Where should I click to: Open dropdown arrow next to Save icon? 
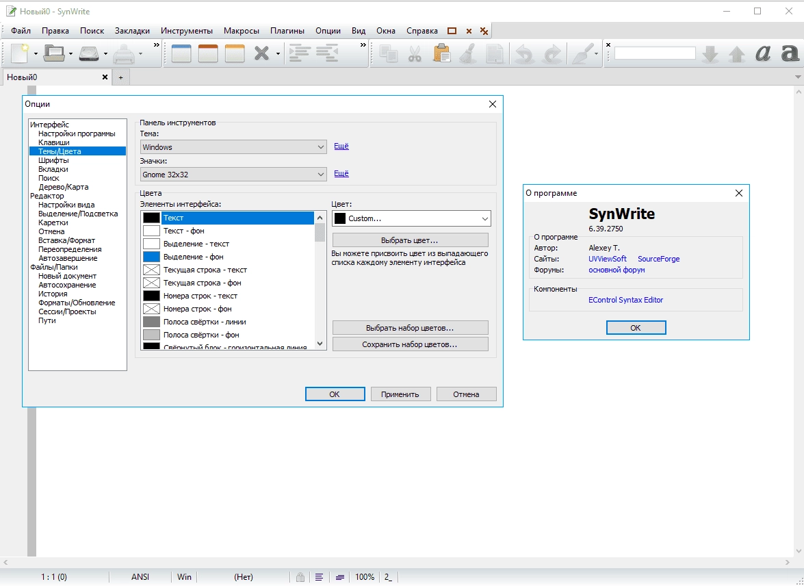coord(105,53)
